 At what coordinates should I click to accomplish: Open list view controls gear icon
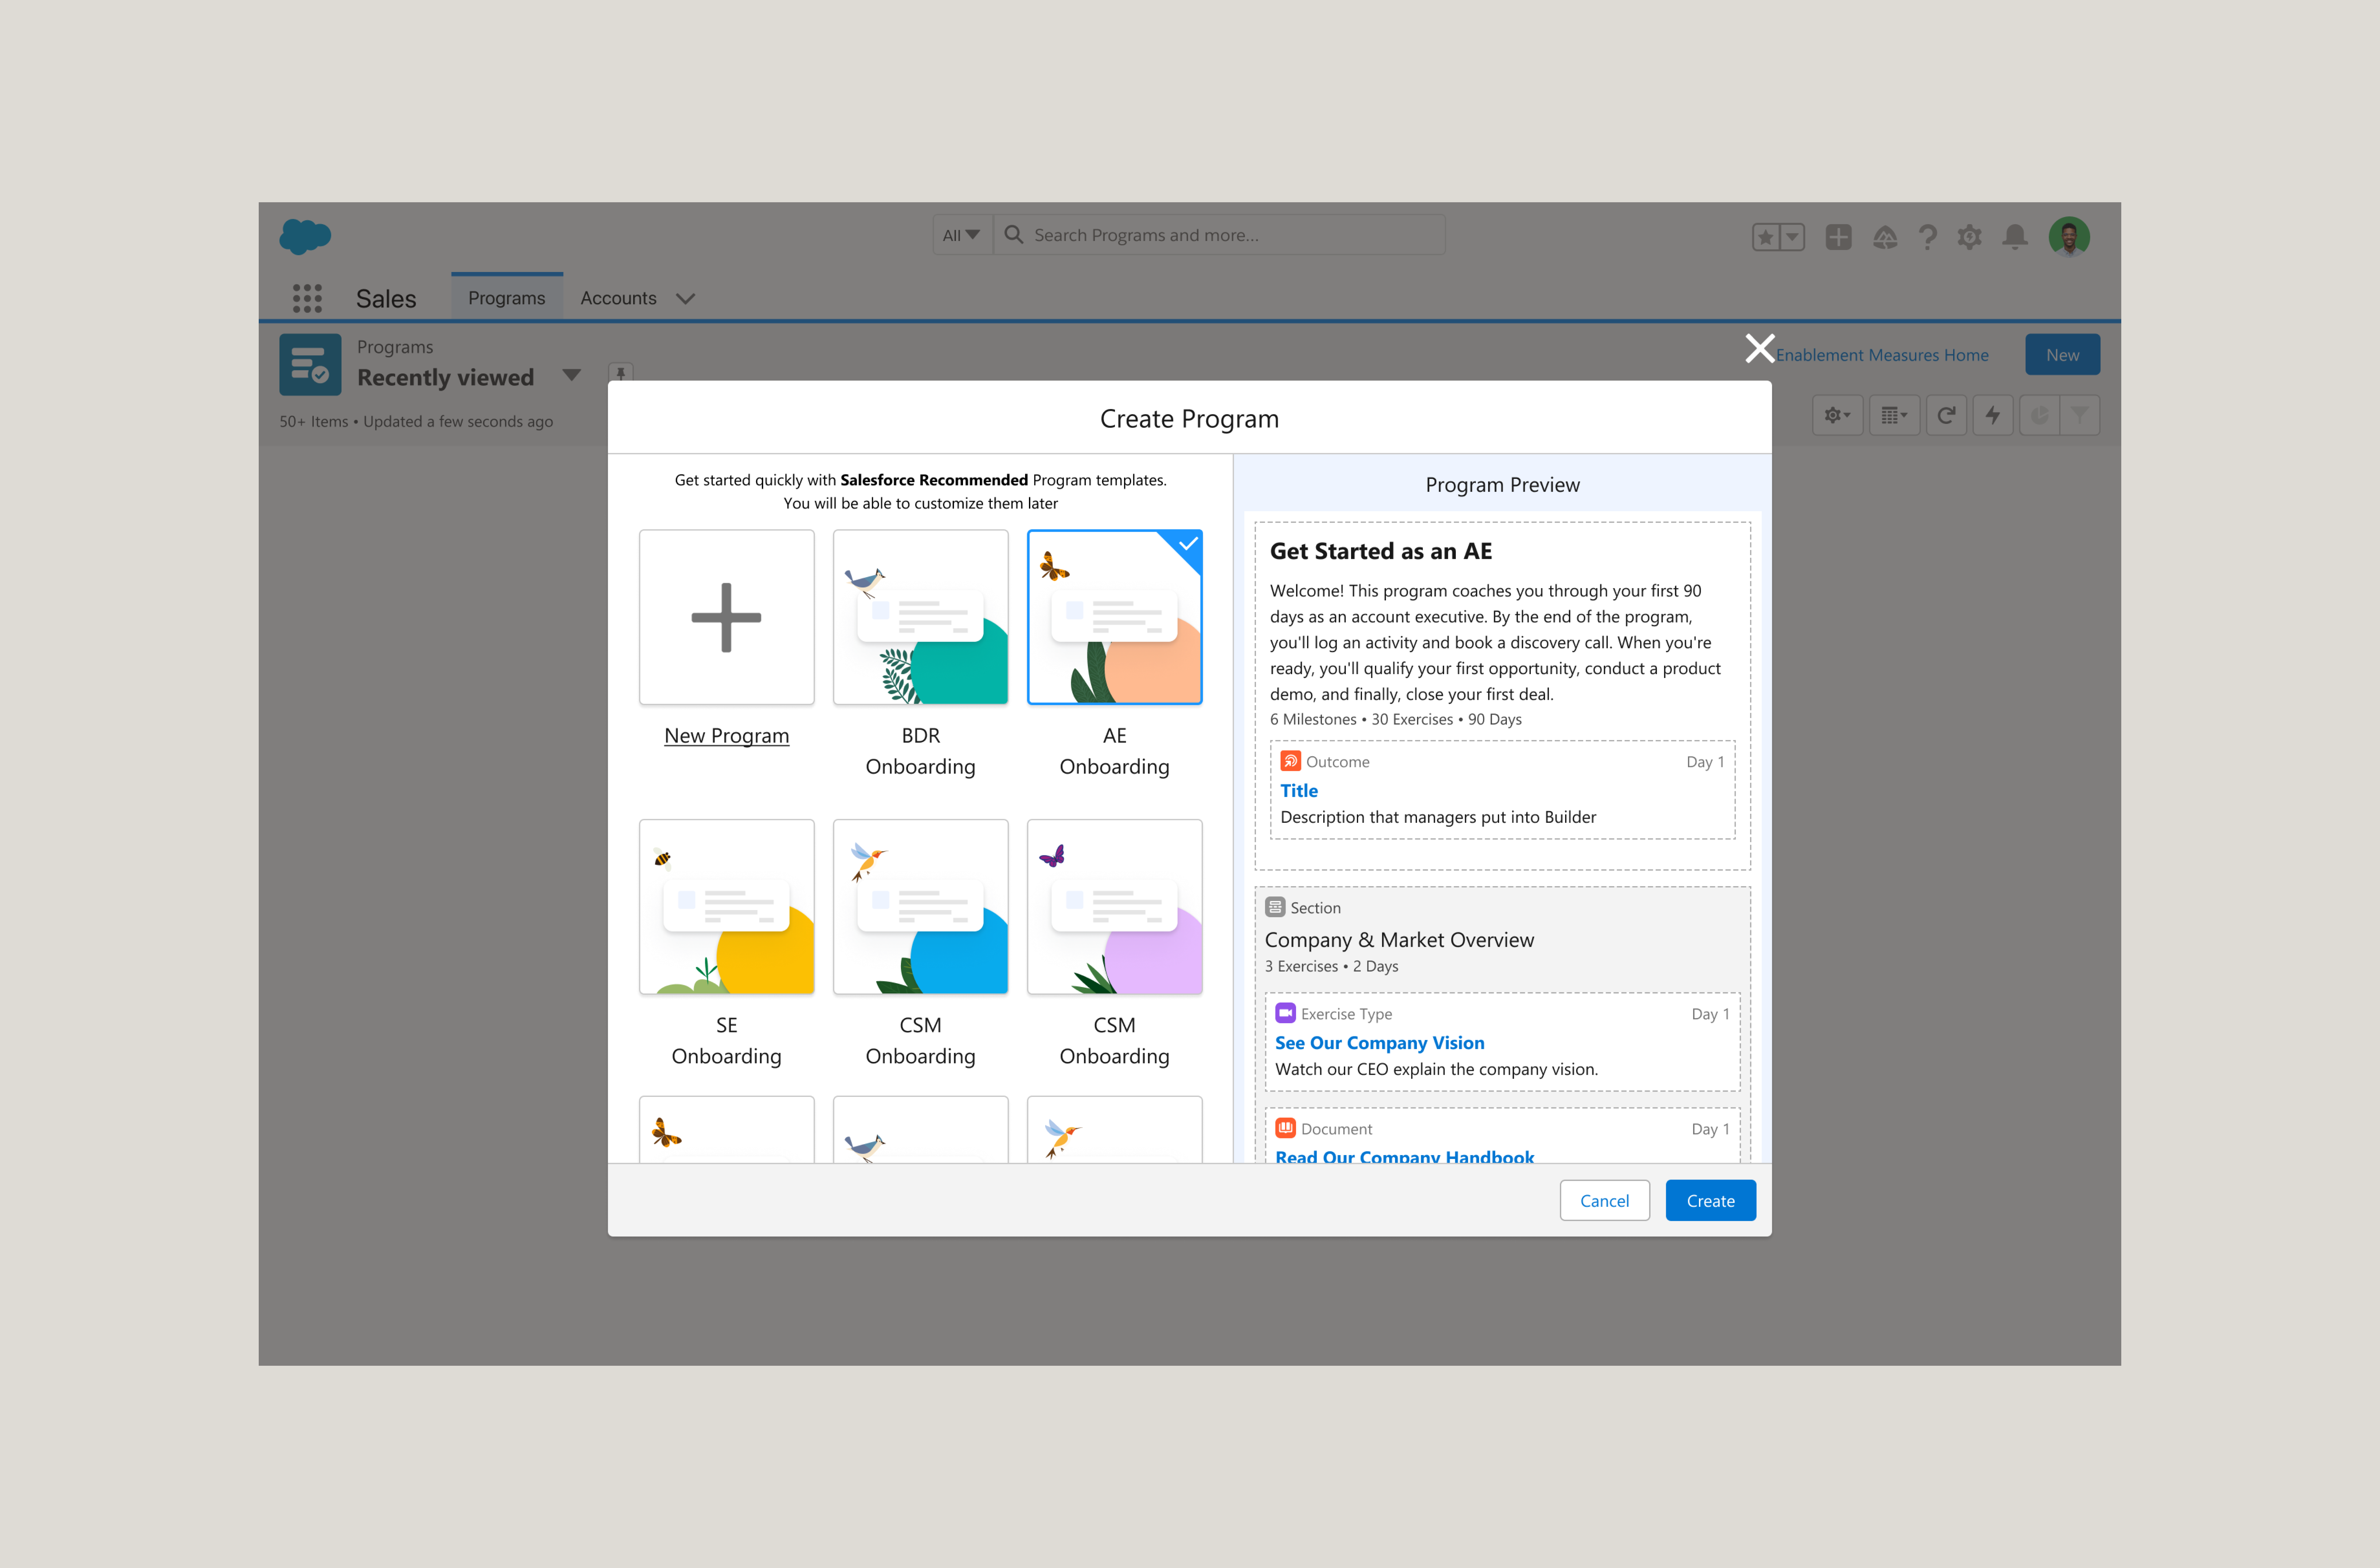[x=1837, y=414]
